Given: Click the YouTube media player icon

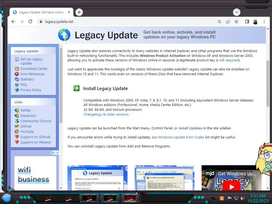Looking at the screenshot, I should (17, 131).
